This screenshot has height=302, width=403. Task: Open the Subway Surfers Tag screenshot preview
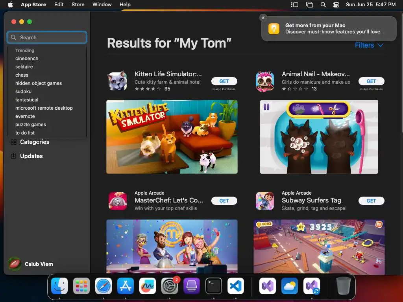(319, 247)
